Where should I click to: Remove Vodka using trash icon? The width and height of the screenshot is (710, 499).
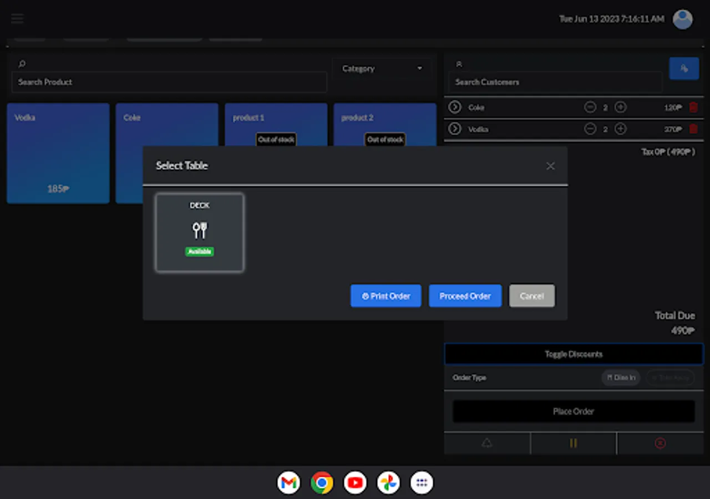693,129
